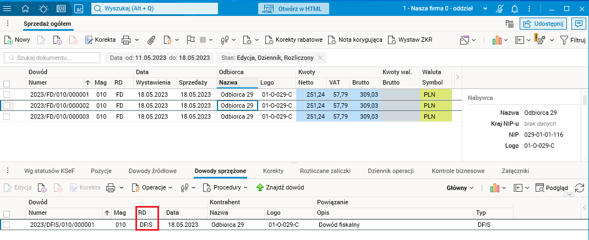The image size is (589, 240).
Task: Open the lower panel bar chart icon
Action: [x=495, y=187]
